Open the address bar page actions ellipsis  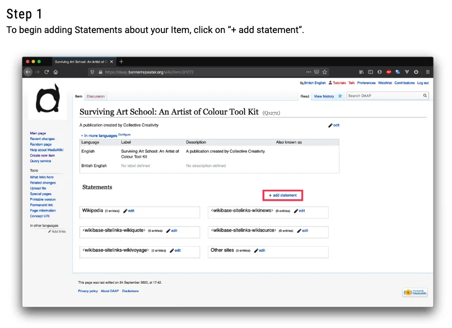point(309,72)
